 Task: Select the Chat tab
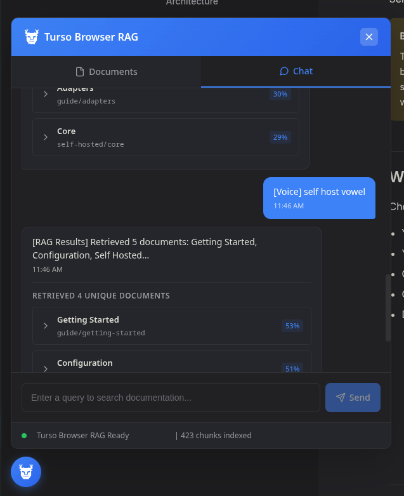pyautogui.click(x=296, y=71)
